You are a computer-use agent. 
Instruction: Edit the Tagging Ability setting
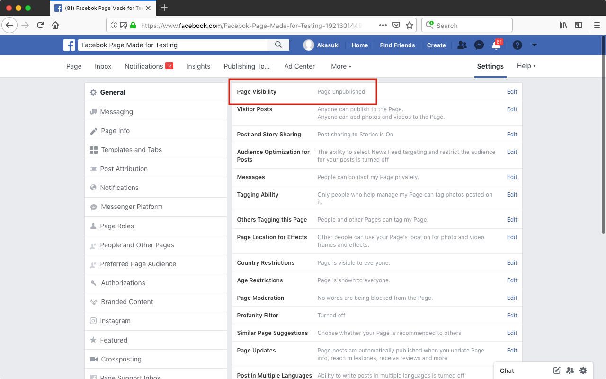click(512, 195)
